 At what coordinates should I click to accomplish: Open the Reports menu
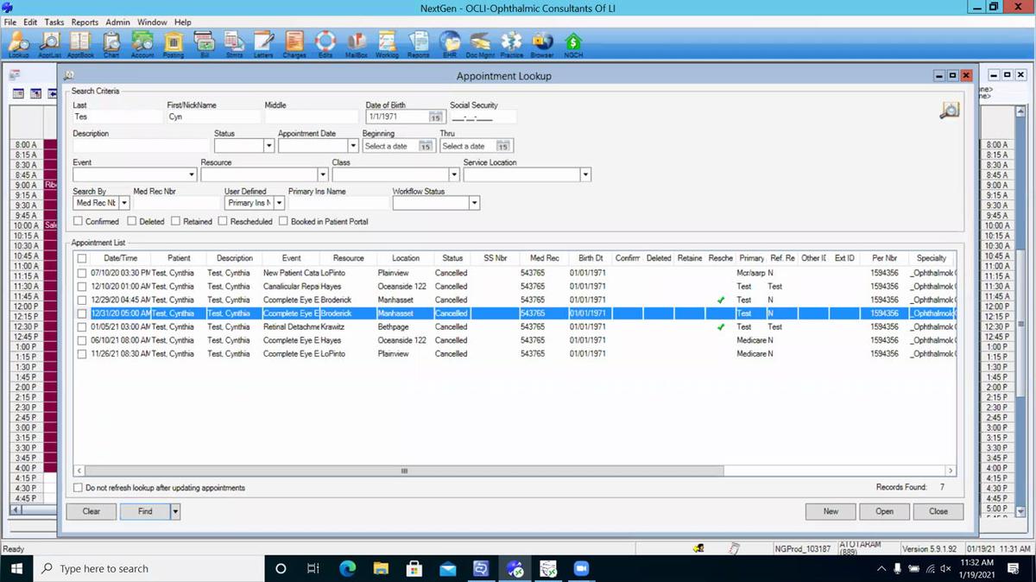coord(85,22)
